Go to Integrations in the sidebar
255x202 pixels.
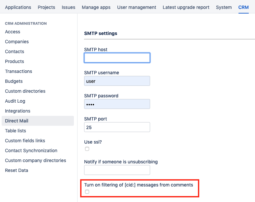(x=17, y=111)
